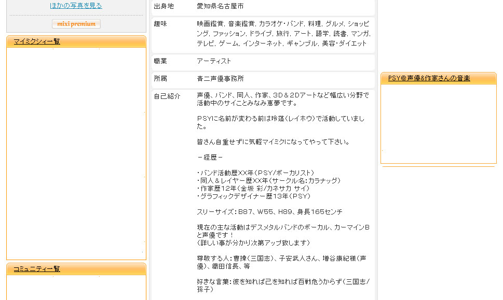The height and width of the screenshot is (300, 503).
Task: Click the 好きな言葉 quote line
Action: coord(283,282)
